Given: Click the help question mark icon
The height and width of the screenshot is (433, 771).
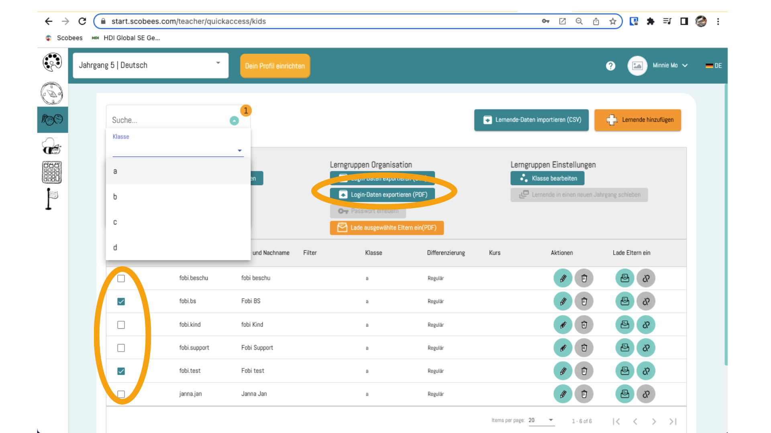Looking at the screenshot, I should (610, 66).
